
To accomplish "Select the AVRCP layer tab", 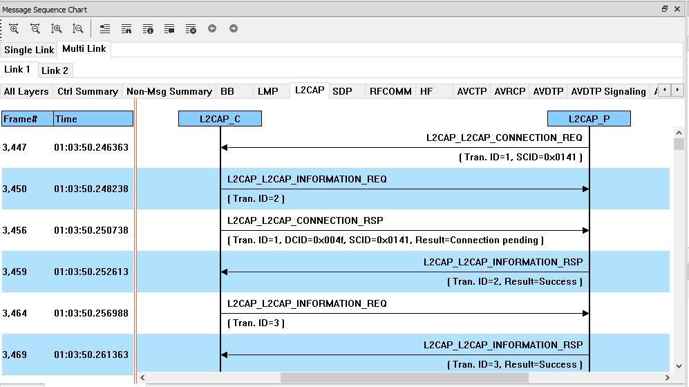I will pos(510,91).
